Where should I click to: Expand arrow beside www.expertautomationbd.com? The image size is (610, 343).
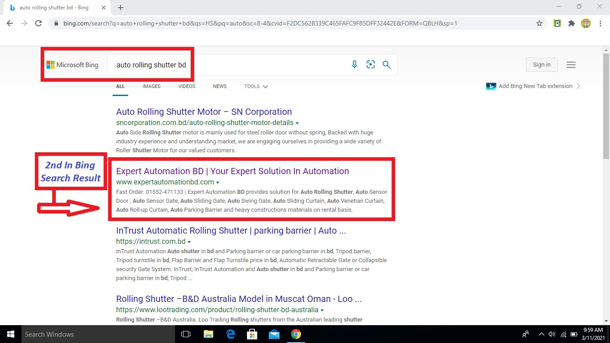click(x=218, y=182)
